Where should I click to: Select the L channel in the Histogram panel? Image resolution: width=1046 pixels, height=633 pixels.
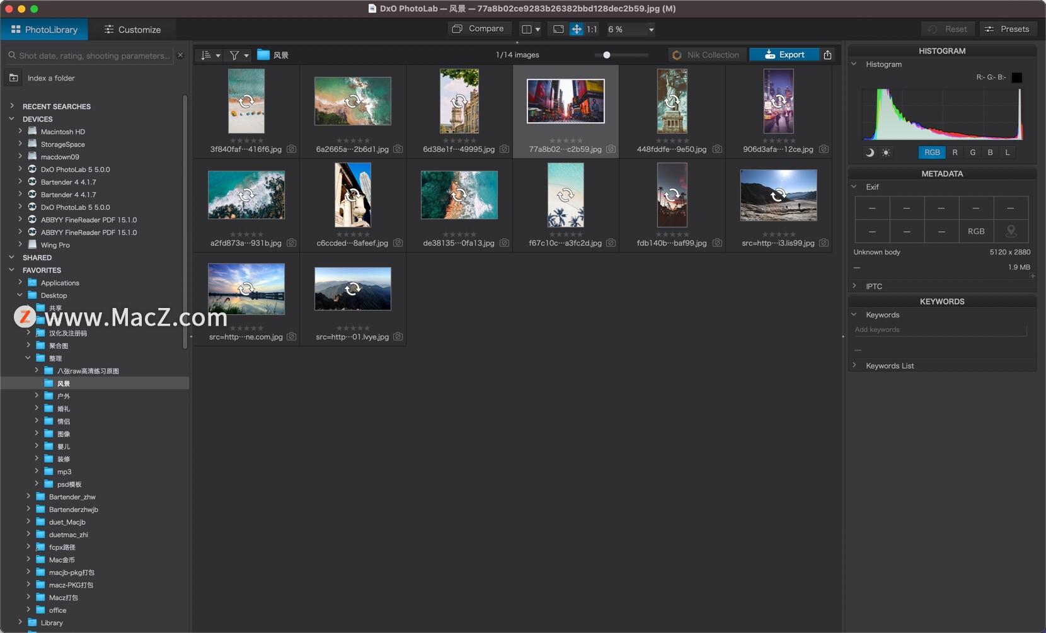tap(1008, 152)
